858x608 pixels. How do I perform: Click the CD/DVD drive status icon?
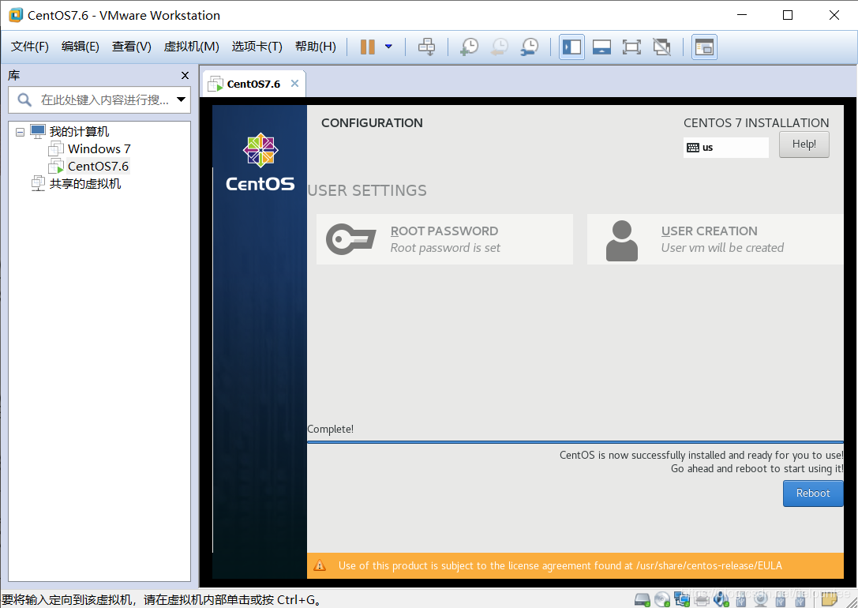click(x=662, y=600)
